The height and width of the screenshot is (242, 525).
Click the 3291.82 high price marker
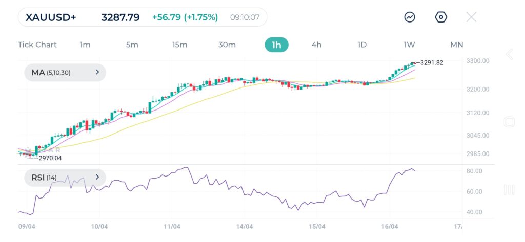pyautogui.click(x=431, y=62)
